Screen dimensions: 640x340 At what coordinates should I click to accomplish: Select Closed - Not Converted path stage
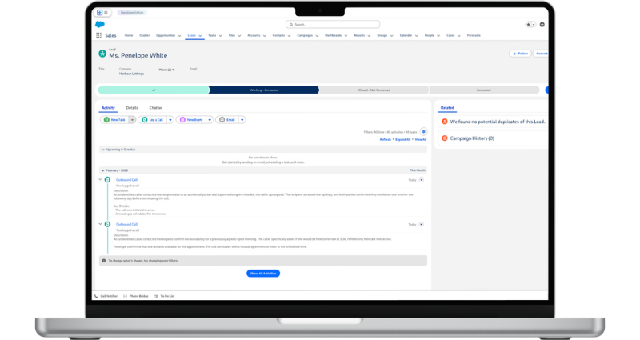point(374,90)
